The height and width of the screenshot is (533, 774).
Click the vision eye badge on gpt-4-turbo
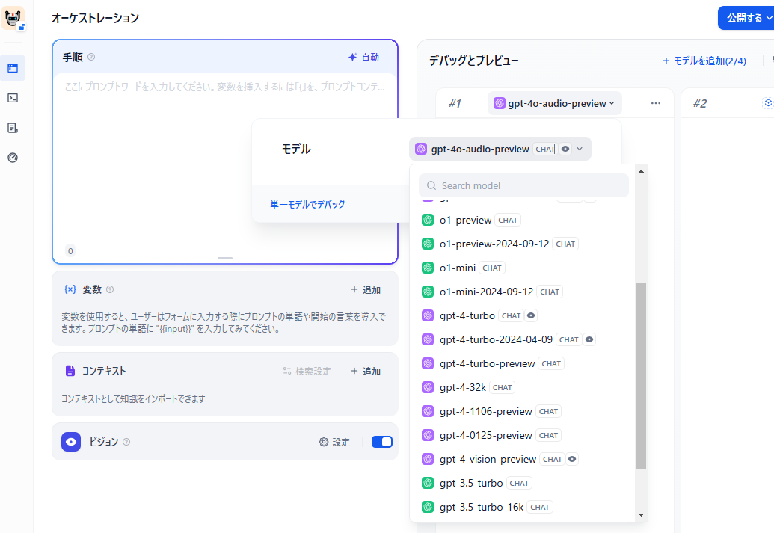(531, 316)
